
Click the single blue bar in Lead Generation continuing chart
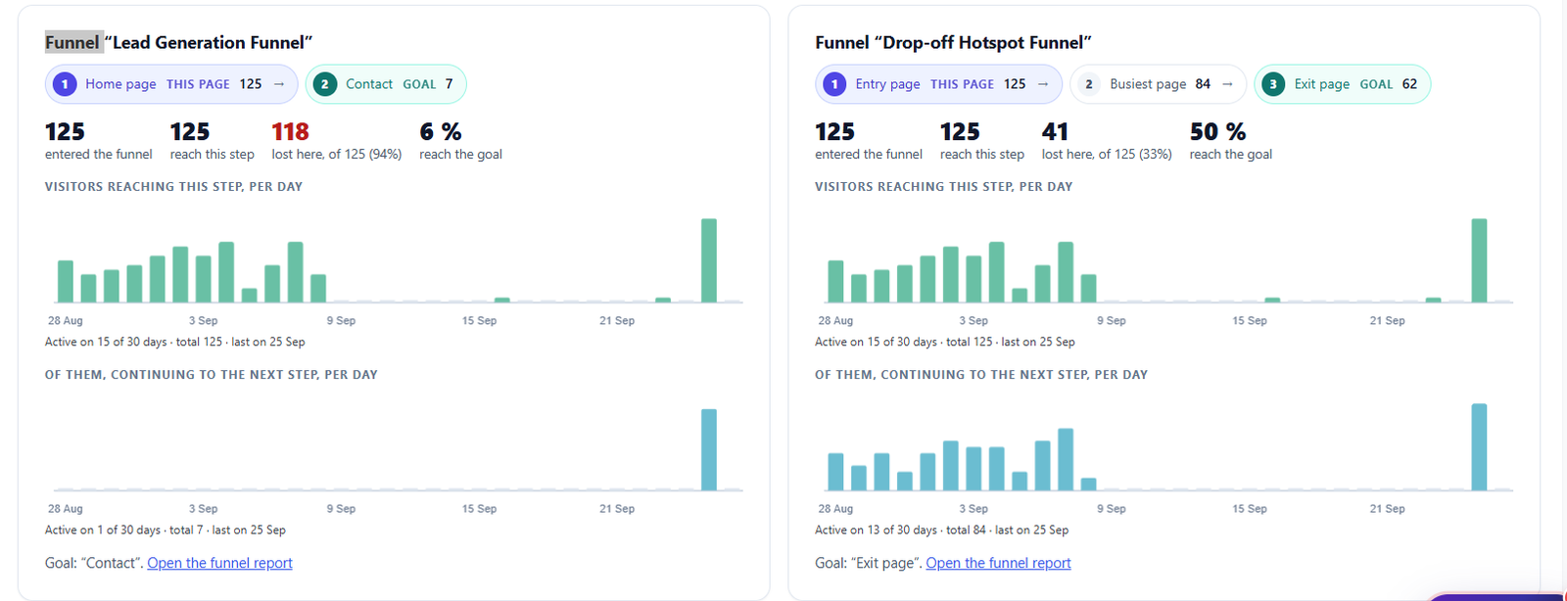tap(709, 449)
